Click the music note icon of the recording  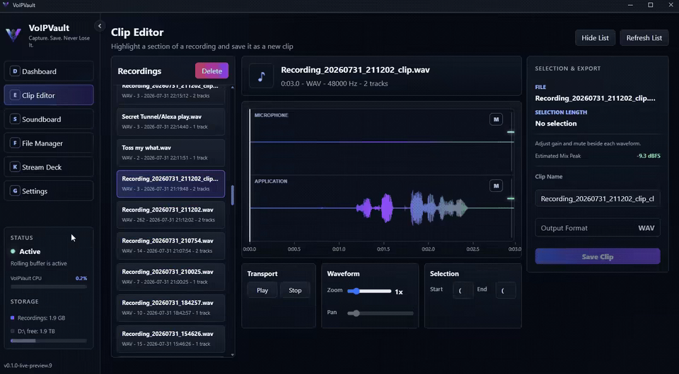point(261,76)
